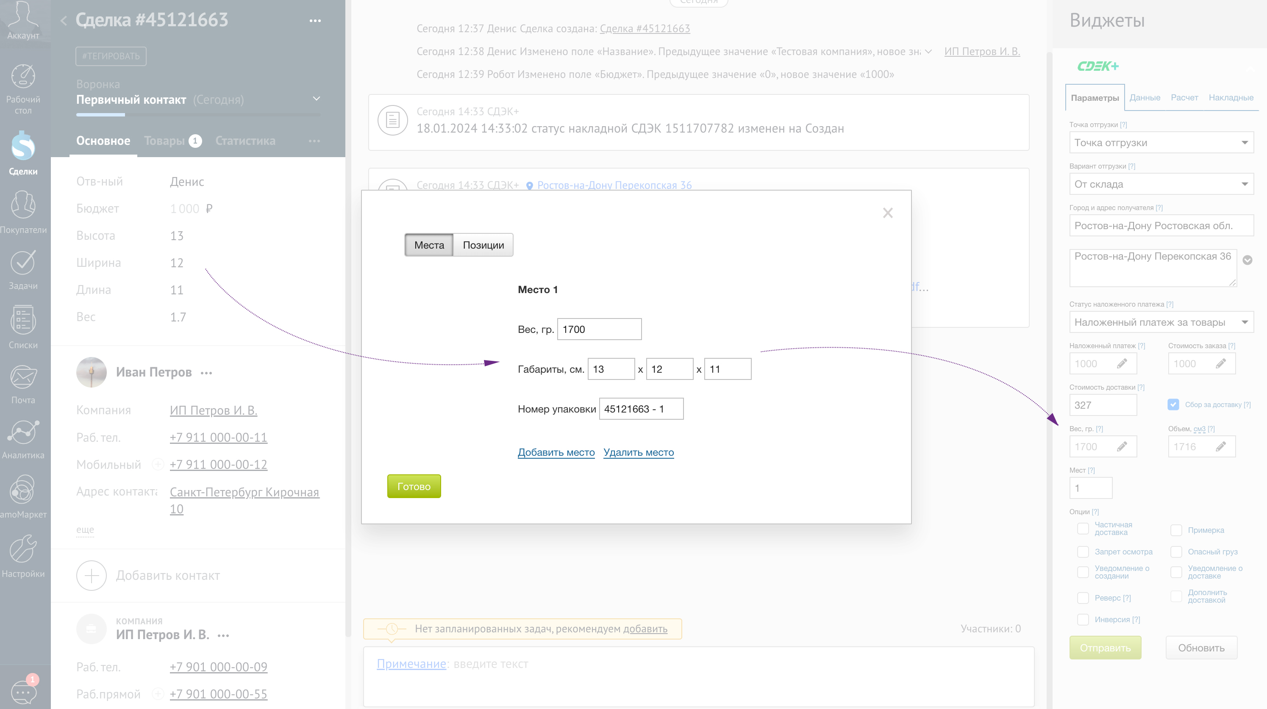
Task: Open the Вариант отгрузки От склада dropdown
Action: pos(1161,184)
